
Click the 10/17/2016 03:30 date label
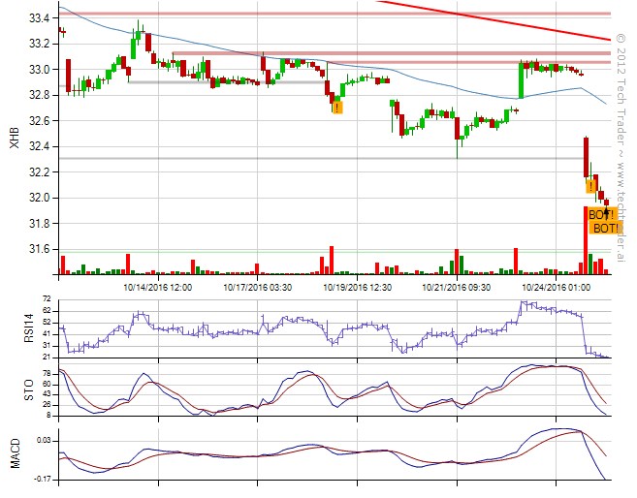(x=258, y=287)
